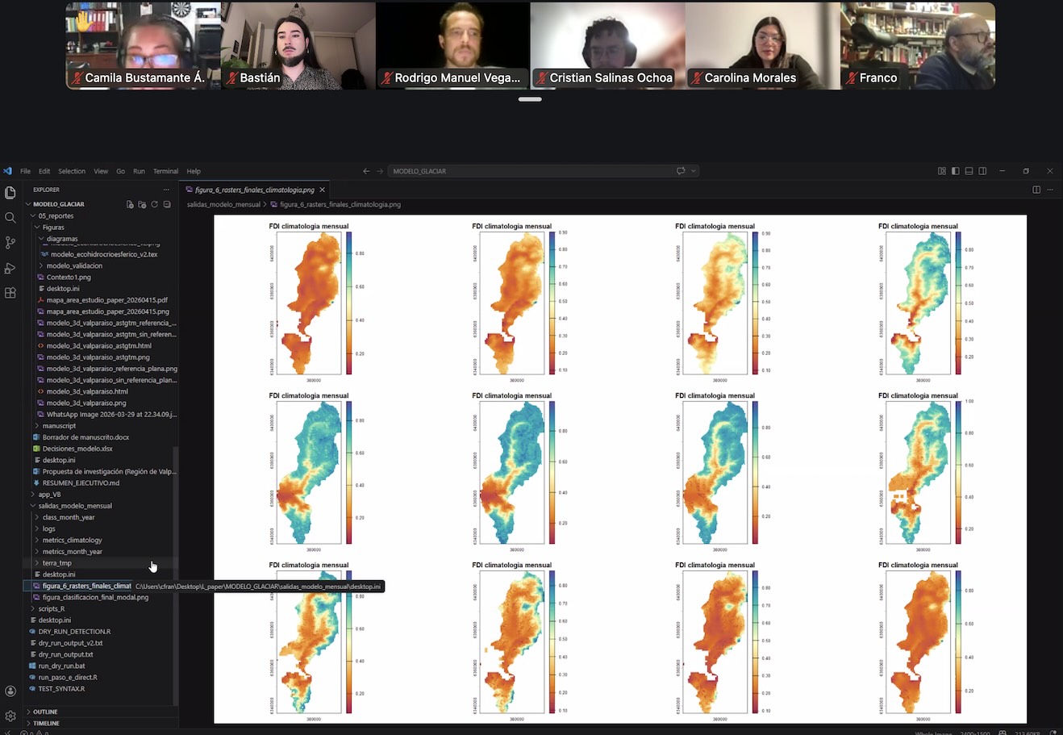The height and width of the screenshot is (735, 1063).
Task: Open the Extensions view
Action: (10, 293)
